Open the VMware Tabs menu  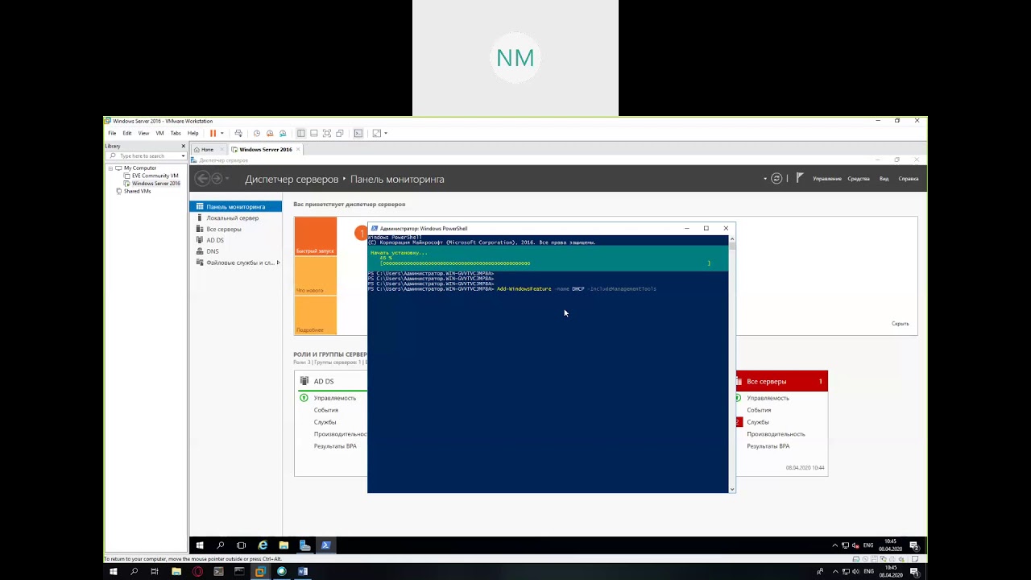pos(176,133)
